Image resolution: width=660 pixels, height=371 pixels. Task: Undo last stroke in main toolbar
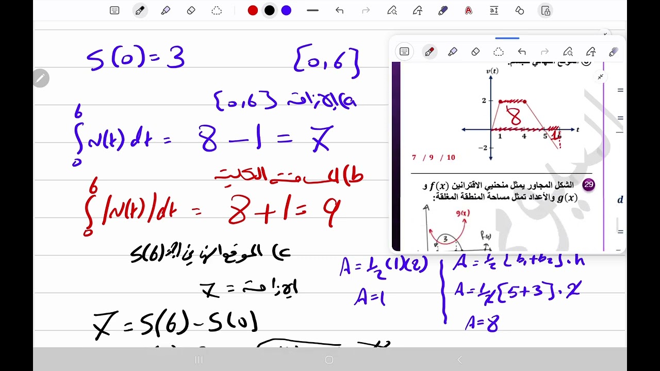(x=339, y=10)
